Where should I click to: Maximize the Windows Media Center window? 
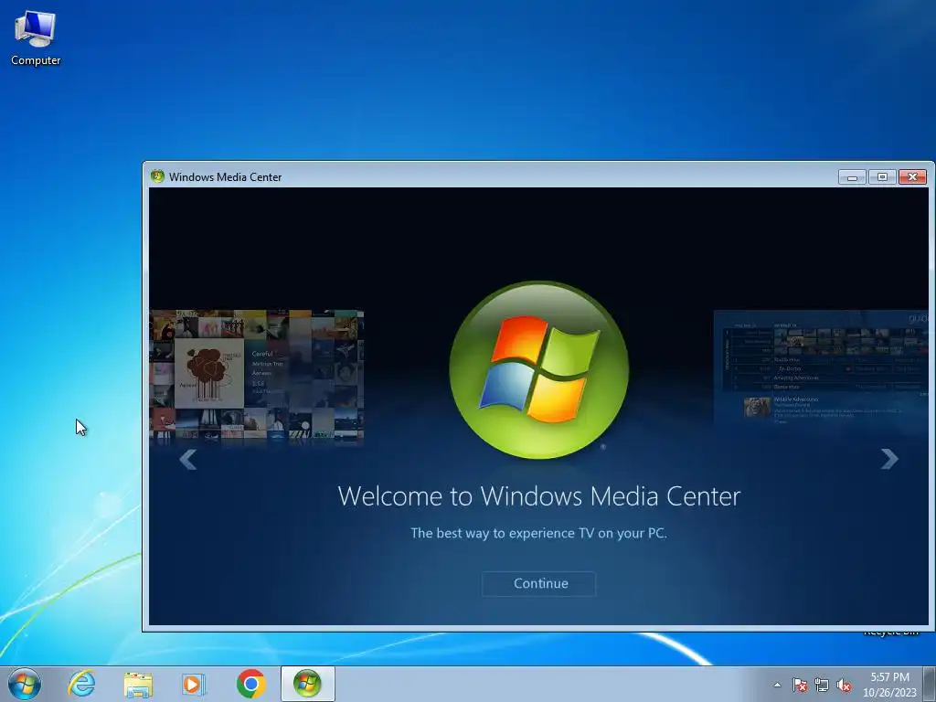click(882, 176)
